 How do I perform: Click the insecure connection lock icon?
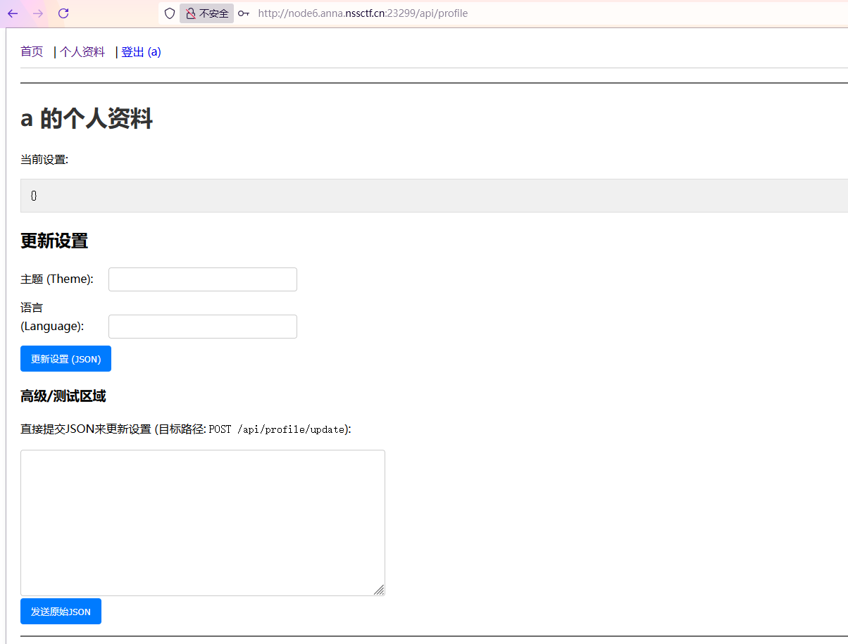point(191,13)
